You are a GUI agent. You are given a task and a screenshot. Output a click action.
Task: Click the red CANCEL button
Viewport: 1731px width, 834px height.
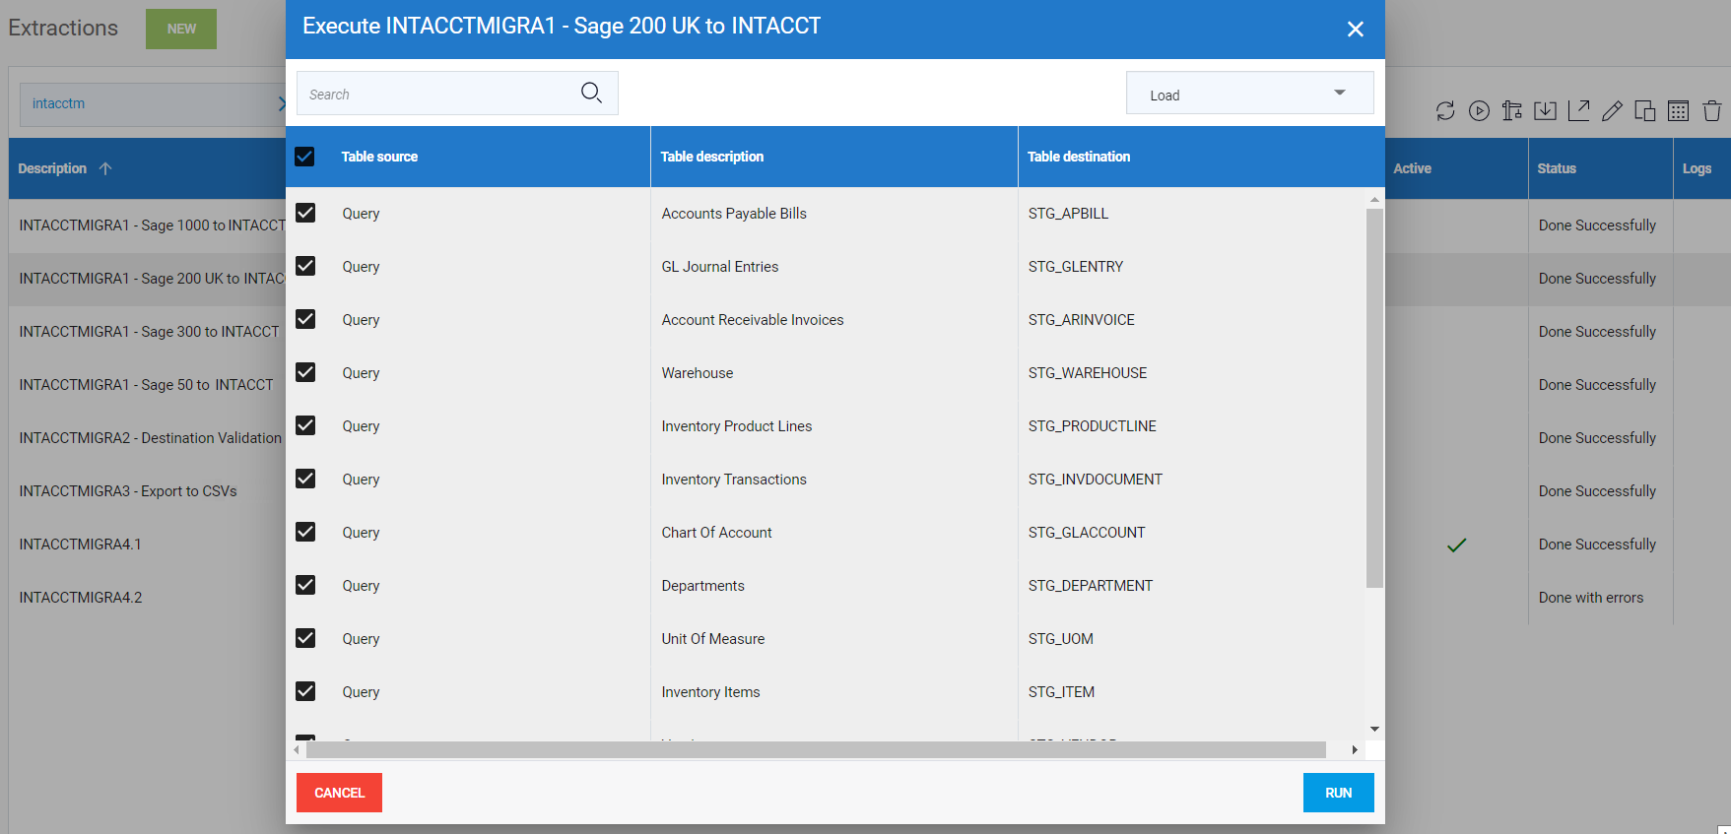pyautogui.click(x=339, y=793)
